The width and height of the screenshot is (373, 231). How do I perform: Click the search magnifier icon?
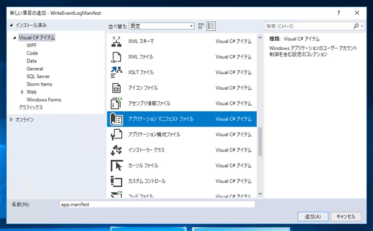click(356, 26)
